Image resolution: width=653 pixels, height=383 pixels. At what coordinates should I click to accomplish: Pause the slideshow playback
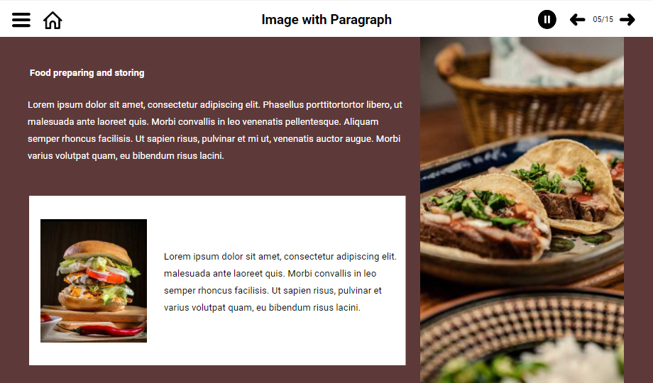pyautogui.click(x=547, y=20)
